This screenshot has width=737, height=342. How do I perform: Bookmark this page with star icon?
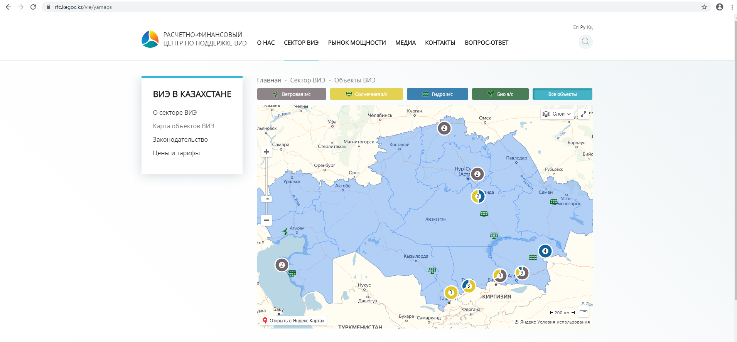(x=704, y=7)
